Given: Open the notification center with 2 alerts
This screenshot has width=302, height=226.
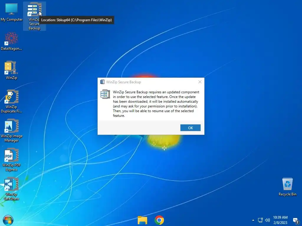Looking at the screenshot, I should click(296, 221).
